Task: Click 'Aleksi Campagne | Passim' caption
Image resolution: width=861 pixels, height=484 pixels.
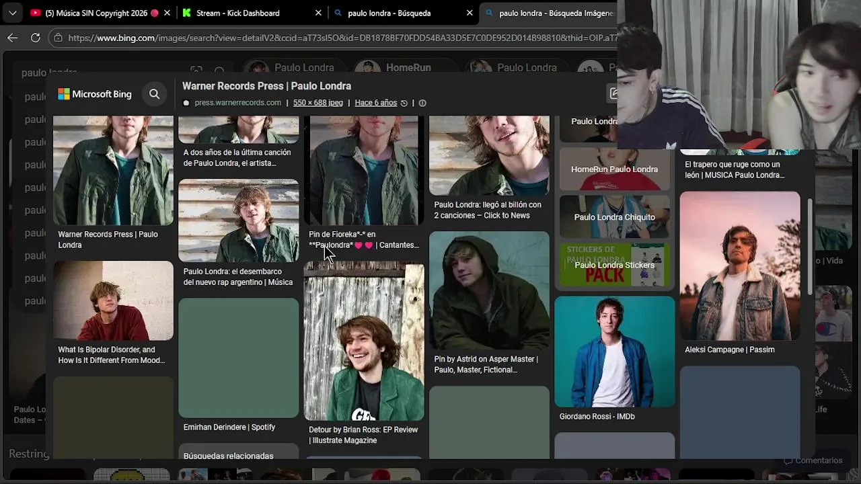Action: pyautogui.click(x=729, y=350)
